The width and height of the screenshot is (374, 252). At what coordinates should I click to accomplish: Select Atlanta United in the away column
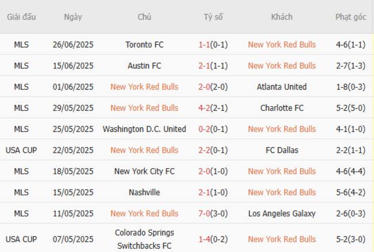(x=282, y=87)
